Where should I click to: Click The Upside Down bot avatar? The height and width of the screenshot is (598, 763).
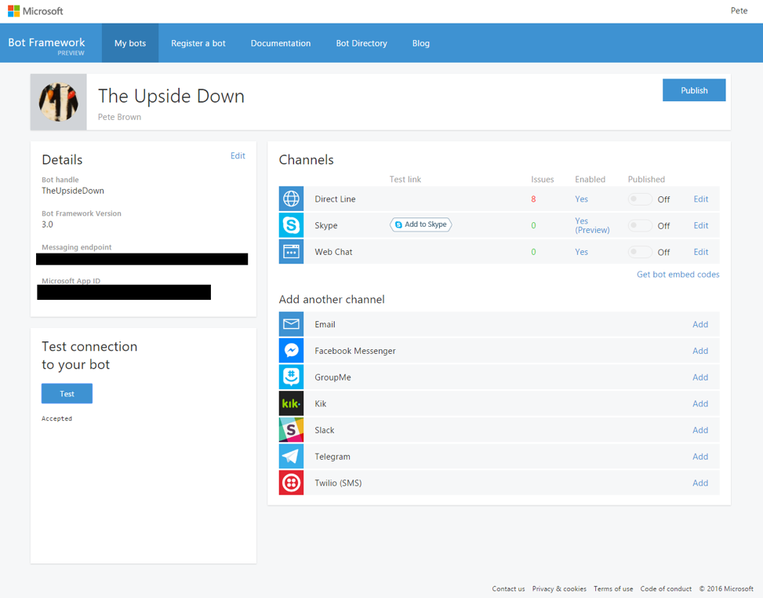tap(58, 102)
